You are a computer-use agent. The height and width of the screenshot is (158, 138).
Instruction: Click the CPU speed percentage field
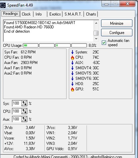(17, 111)
